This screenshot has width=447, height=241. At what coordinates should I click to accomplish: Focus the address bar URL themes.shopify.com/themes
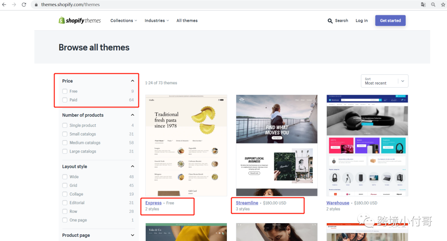(70, 5)
